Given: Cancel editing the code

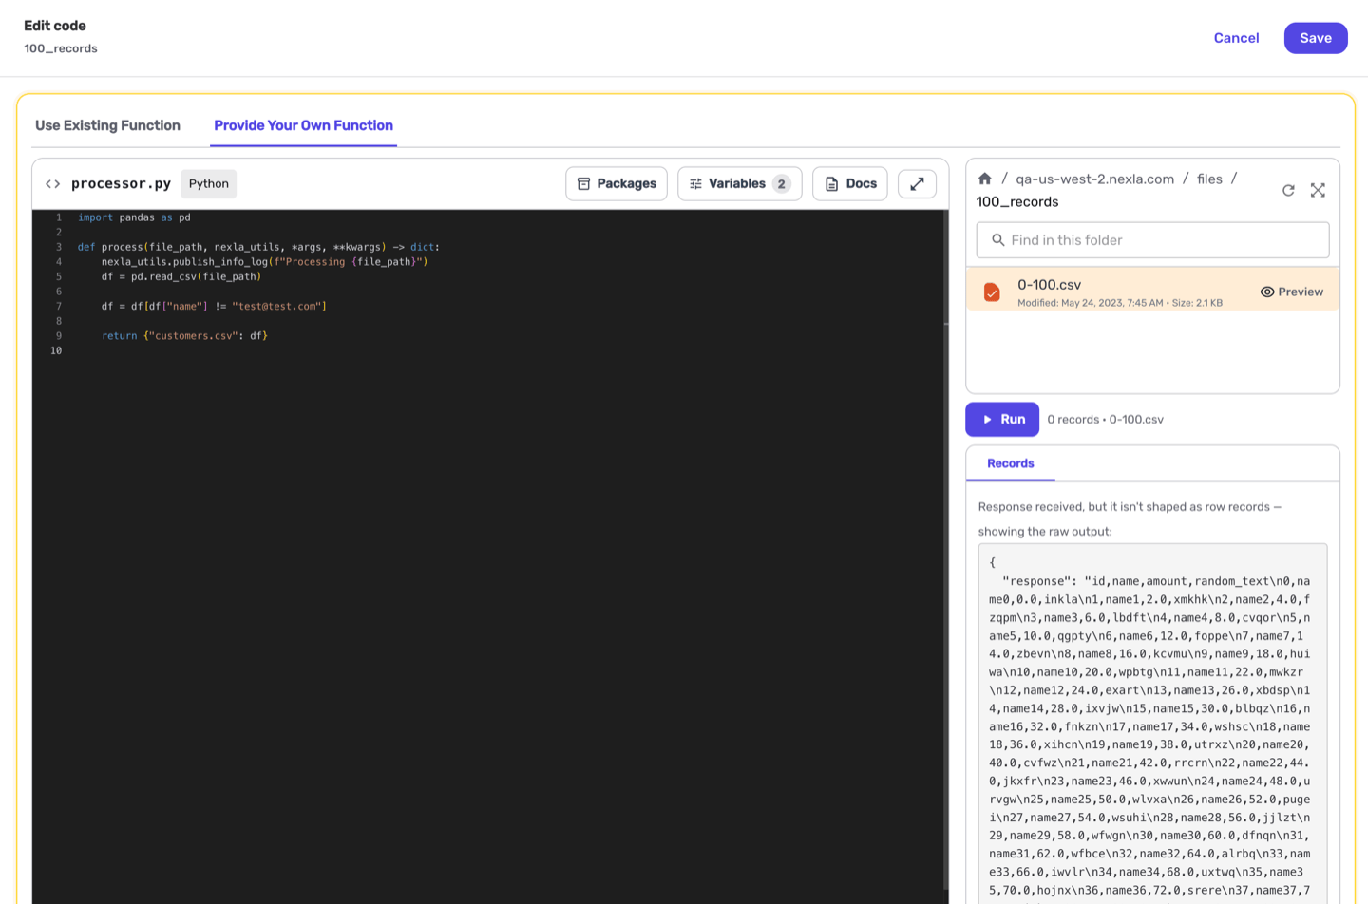Looking at the screenshot, I should point(1236,38).
